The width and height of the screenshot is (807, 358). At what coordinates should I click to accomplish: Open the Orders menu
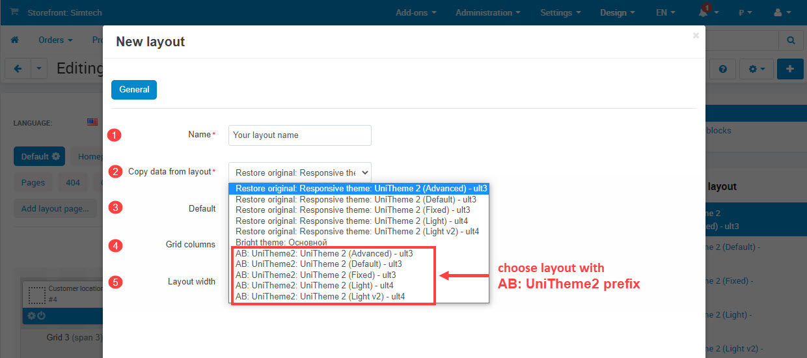pos(55,40)
